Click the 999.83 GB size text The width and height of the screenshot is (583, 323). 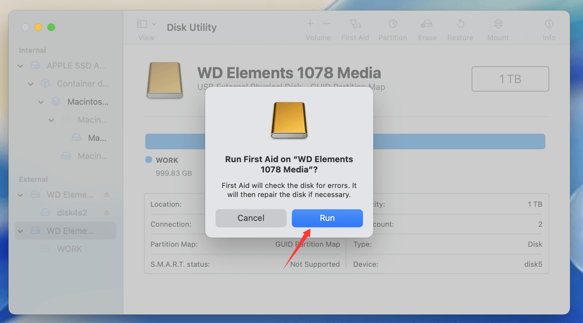coord(174,173)
